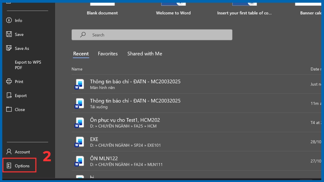Click the Account person icon
The height and width of the screenshot is (182, 324).
coord(9,152)
